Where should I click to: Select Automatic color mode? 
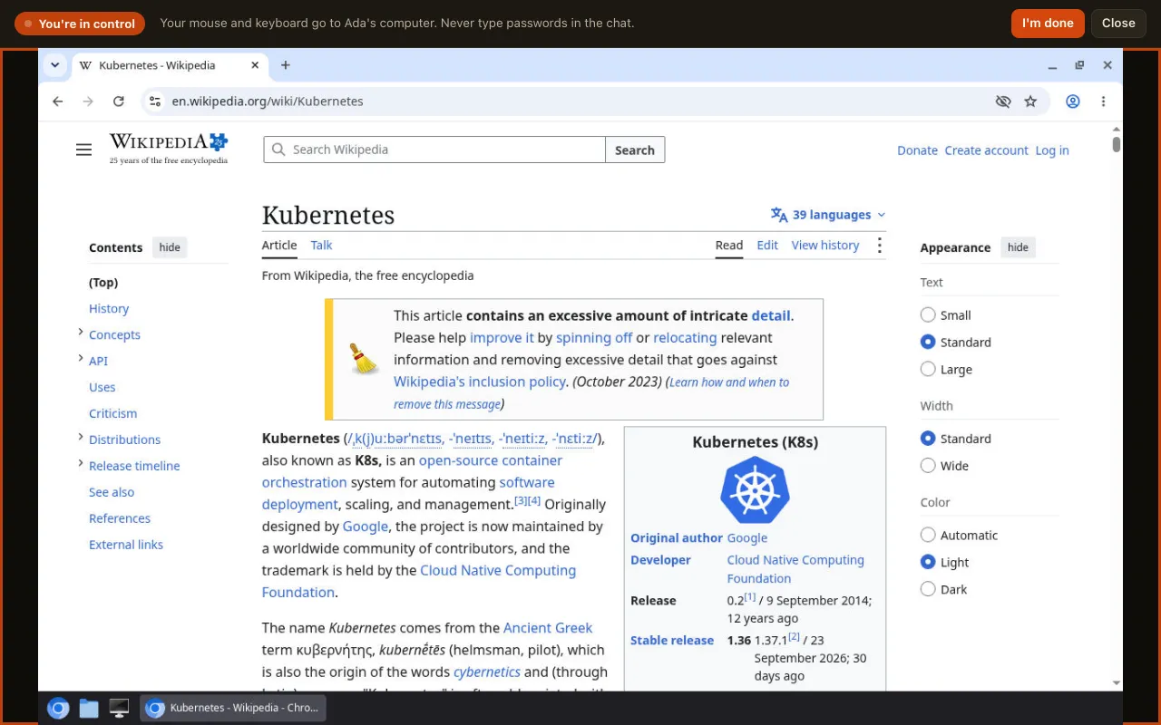(928, 536)
